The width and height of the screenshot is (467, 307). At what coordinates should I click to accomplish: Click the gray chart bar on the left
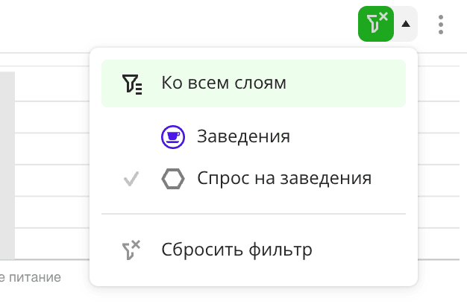coord(7,164)
